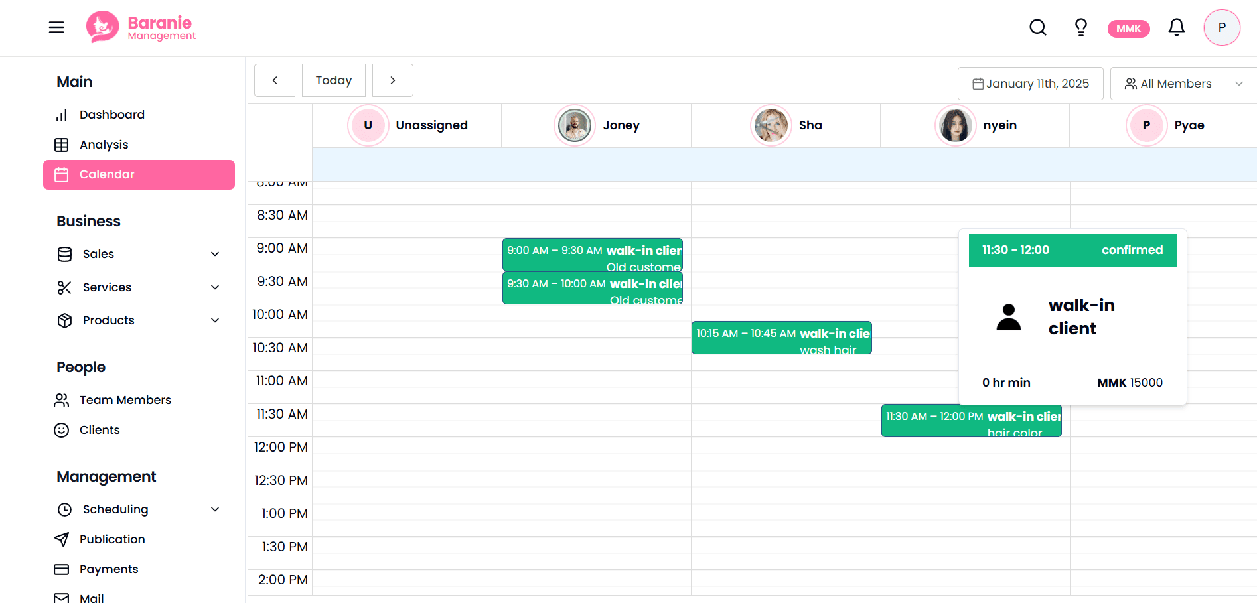Open the Mail section icon
The width and height of the screenshot is (1257, 603).
coord(62,596)
